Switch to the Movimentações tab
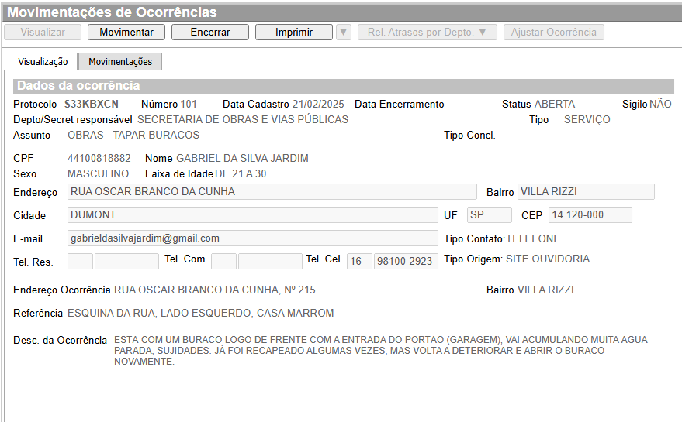The height and width of the screenshot is (422, 682). [x=120, y=62]
